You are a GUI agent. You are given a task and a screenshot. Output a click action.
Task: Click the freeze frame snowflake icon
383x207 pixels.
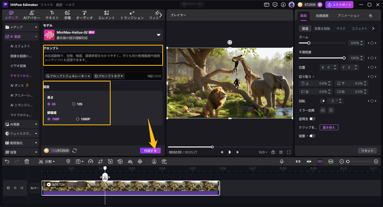(140, 161)
